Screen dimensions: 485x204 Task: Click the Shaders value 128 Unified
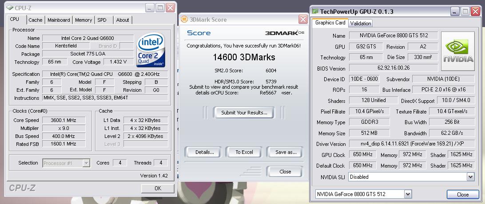[x=374, y=100]
